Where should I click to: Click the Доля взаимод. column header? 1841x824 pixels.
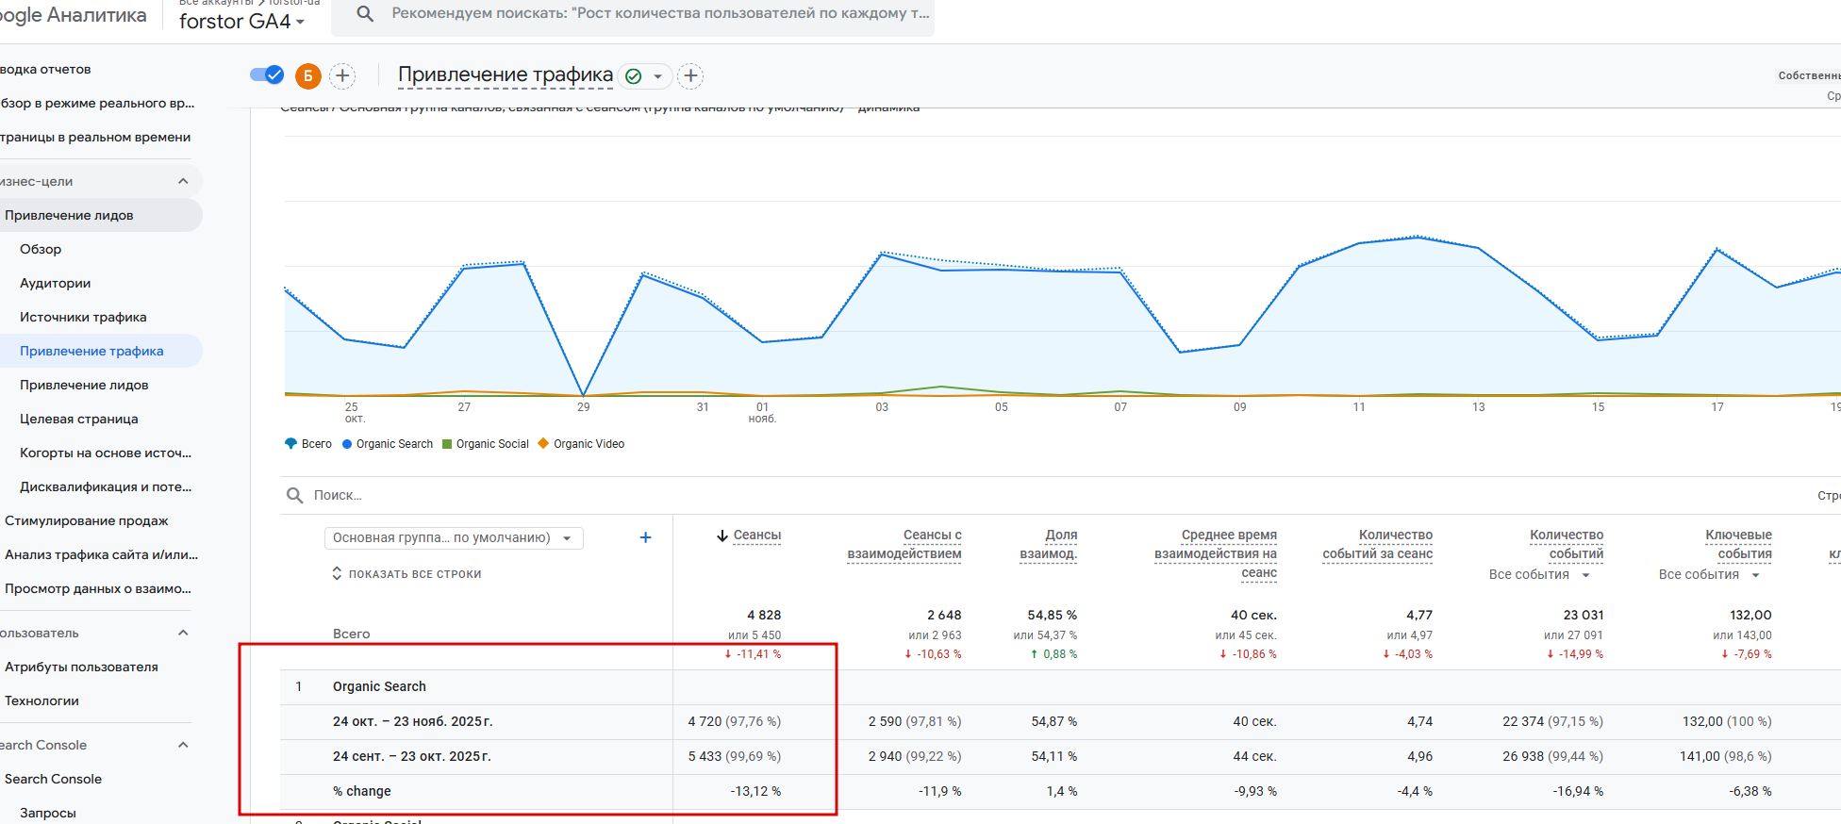(1049, 544)
